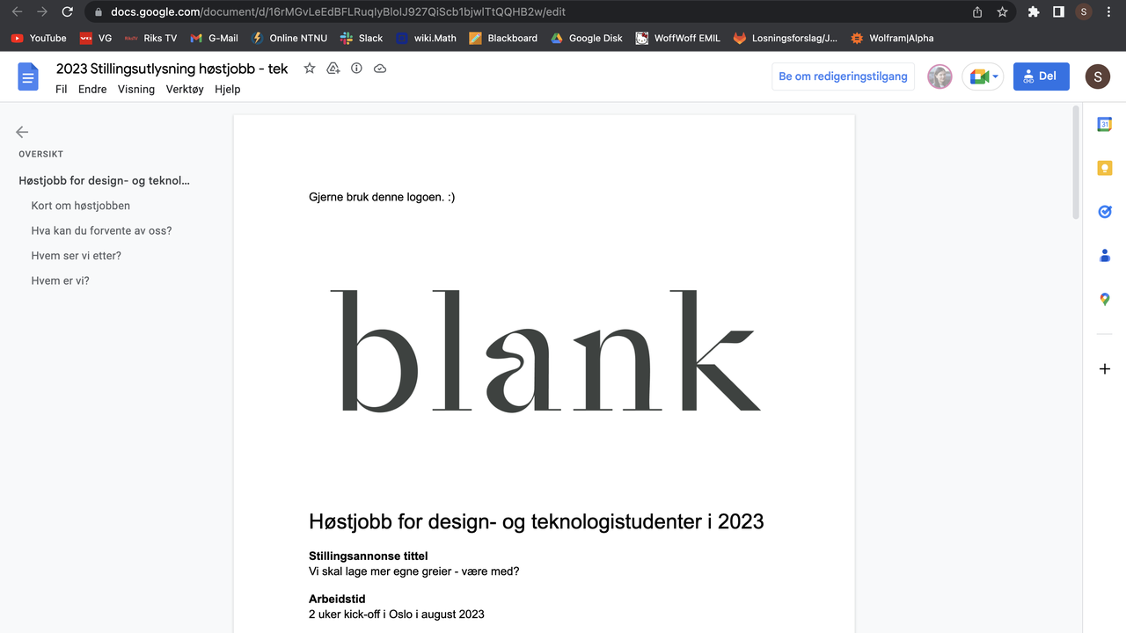
Task: Click the document vertical scrollbar
Action: tap(1075, 163)
